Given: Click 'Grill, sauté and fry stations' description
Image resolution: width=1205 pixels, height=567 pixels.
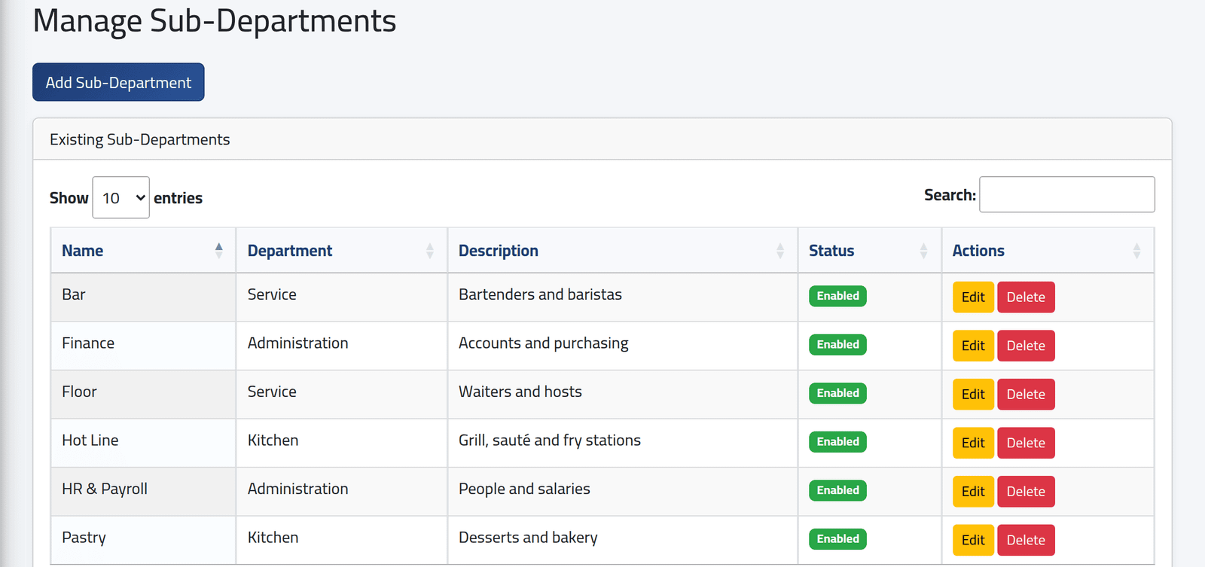Looking at the screenshot, I should (550, 440).
